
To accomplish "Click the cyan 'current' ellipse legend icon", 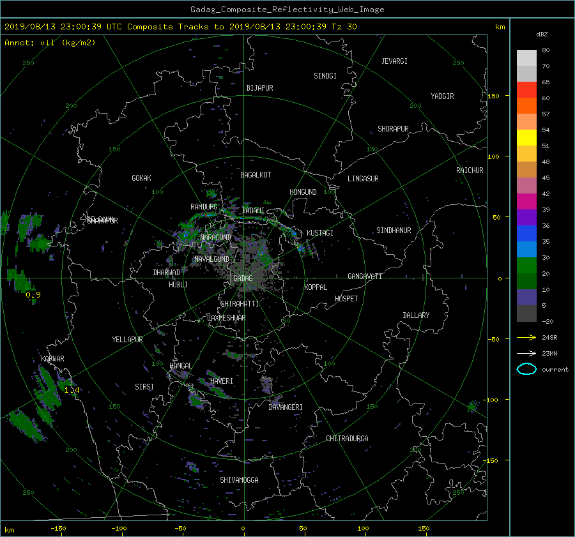I will [x=526, y=369].
